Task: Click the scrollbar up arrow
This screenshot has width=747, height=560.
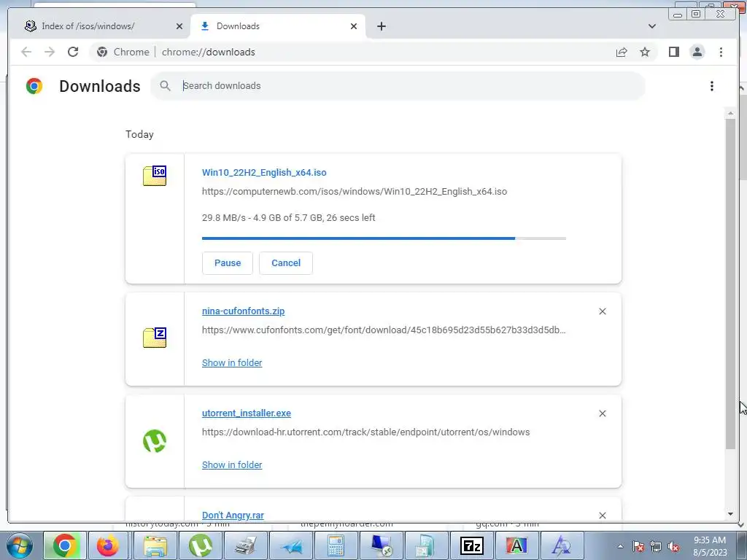Action: (730, 113)
